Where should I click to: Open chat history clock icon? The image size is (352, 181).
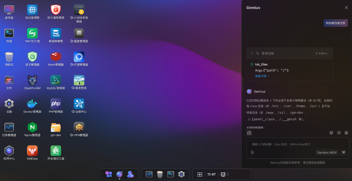(339, 133)
